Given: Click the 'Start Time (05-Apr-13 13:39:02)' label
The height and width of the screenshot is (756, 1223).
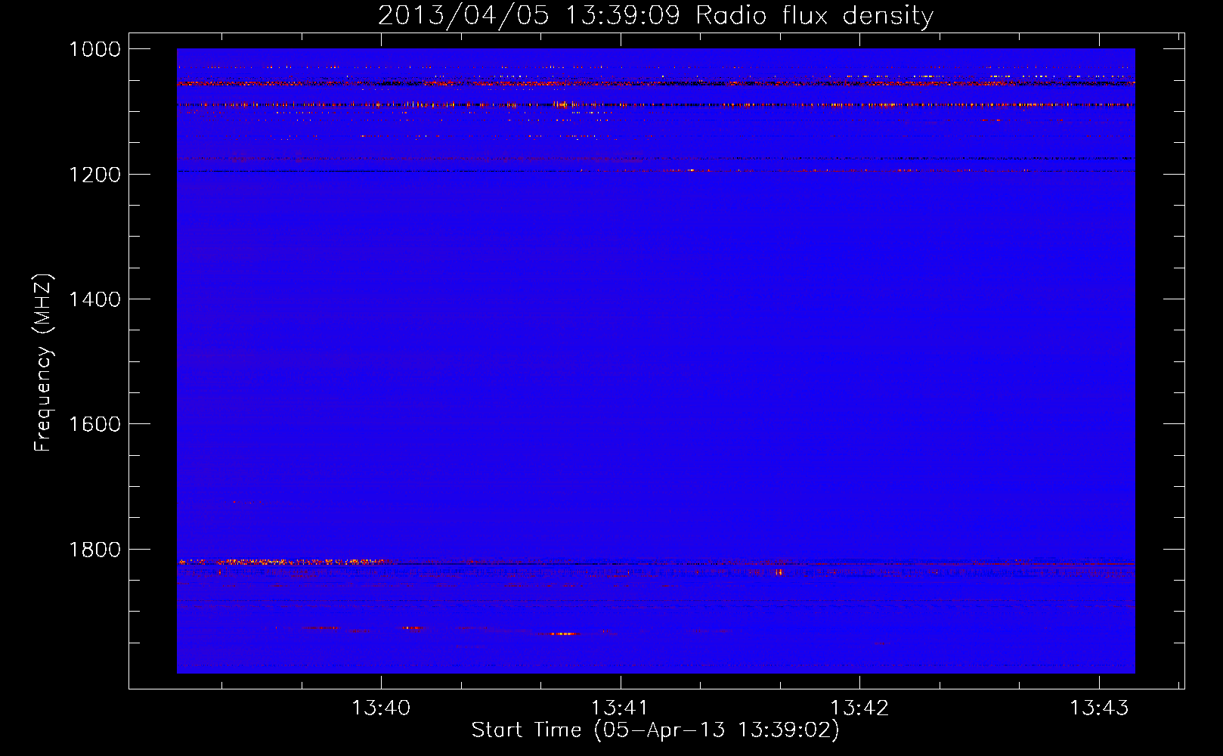Looking at the screenshot, I should point(655,730).
